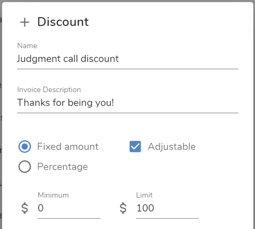Click the Limit label above the amount
The image size is (255, 229).
(x=144, y=195)
